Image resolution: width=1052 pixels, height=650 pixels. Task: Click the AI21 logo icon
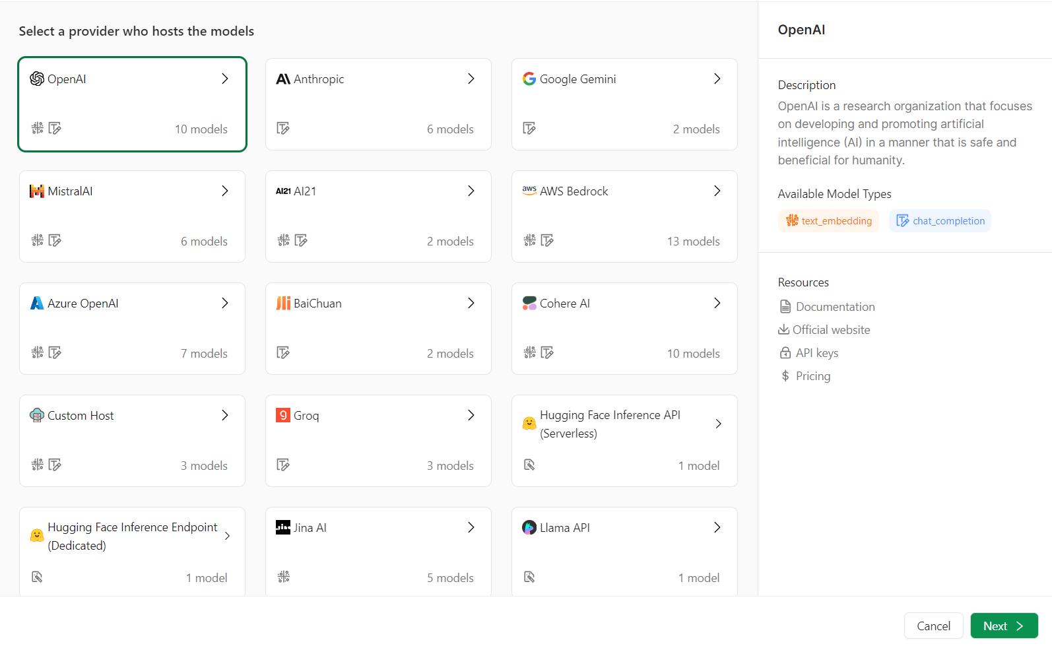pyautogui.click(x=283, y=191)
